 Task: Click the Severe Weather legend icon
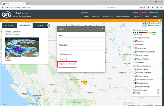click(136, 59)
